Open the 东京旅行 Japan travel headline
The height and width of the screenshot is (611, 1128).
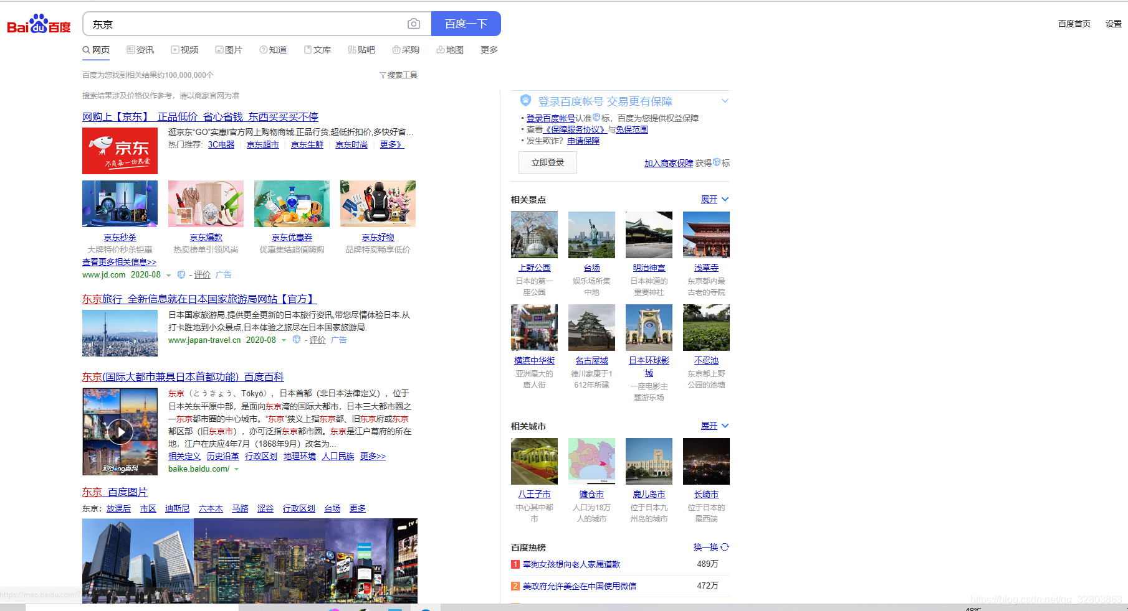coord(199,299)
